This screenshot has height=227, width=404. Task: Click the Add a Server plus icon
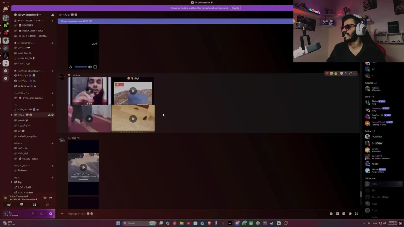point(6,71)
